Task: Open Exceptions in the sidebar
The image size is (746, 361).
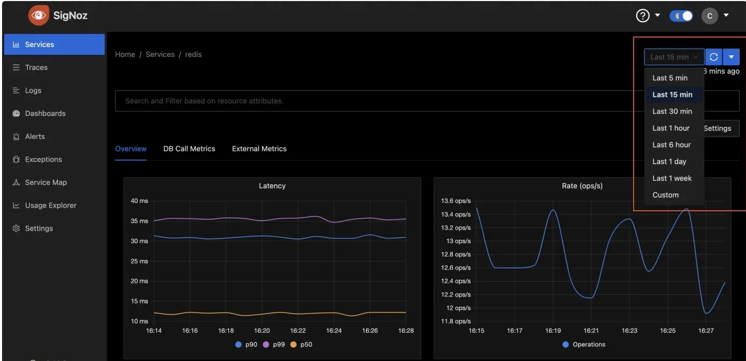Action: [x=54, y=159]
